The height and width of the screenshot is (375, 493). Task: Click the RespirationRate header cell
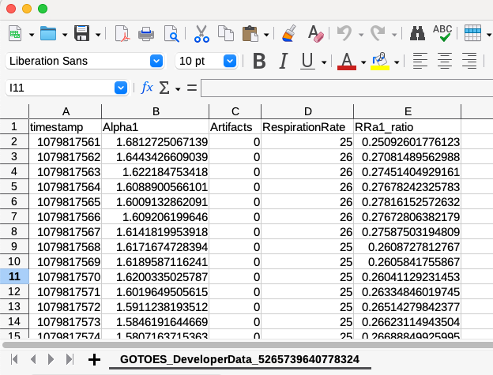pyautogui.click(x=308, y=127)
